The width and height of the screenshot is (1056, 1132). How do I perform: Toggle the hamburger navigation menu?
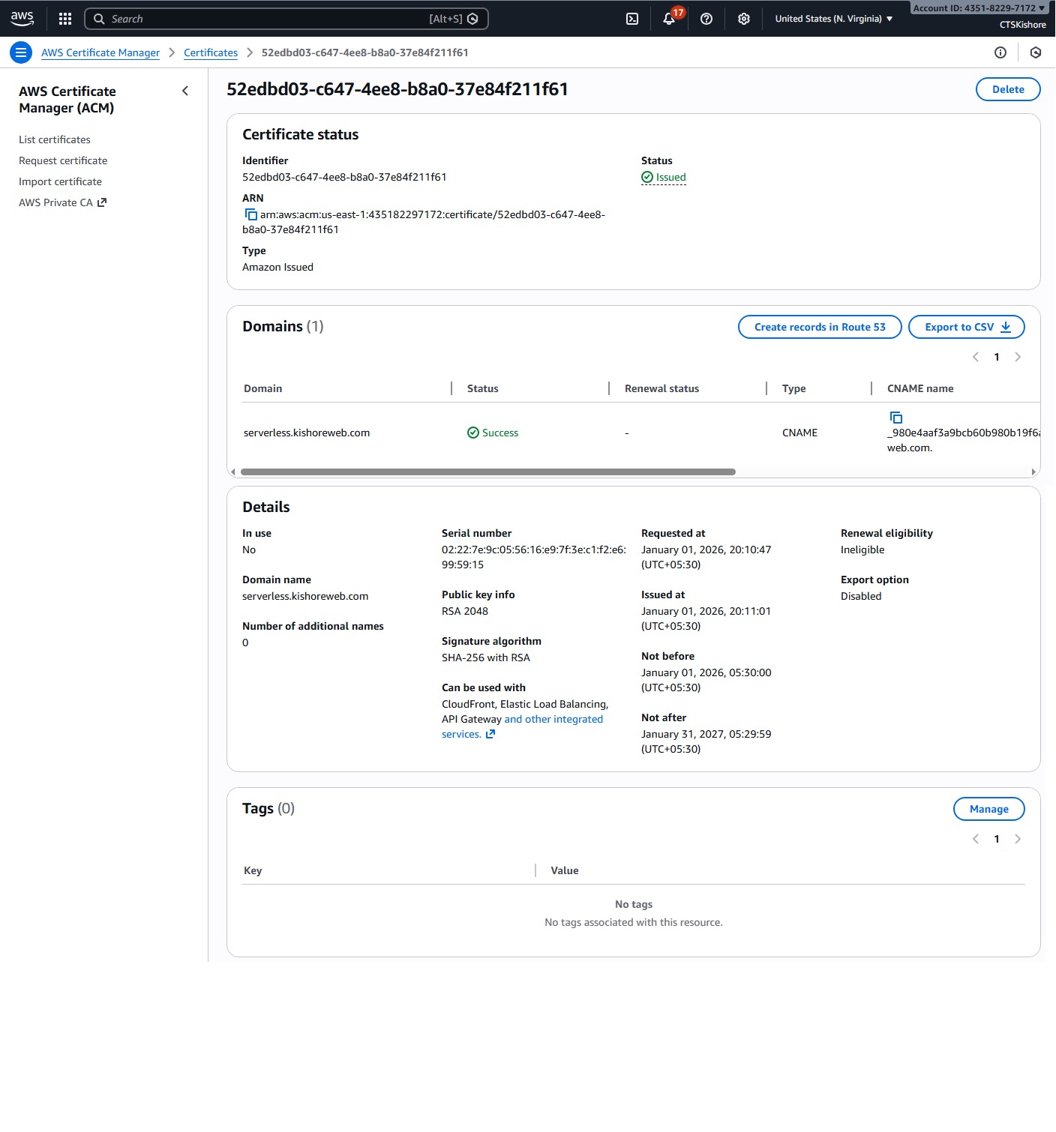pyautogui.click(x=21, y=52)
